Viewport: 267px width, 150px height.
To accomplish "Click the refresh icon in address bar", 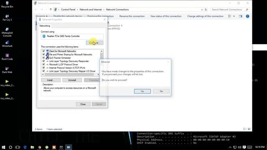I will 206,10.
